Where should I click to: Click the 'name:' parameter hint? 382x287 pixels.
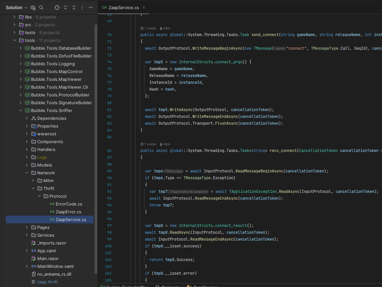[x=280, y=49]
